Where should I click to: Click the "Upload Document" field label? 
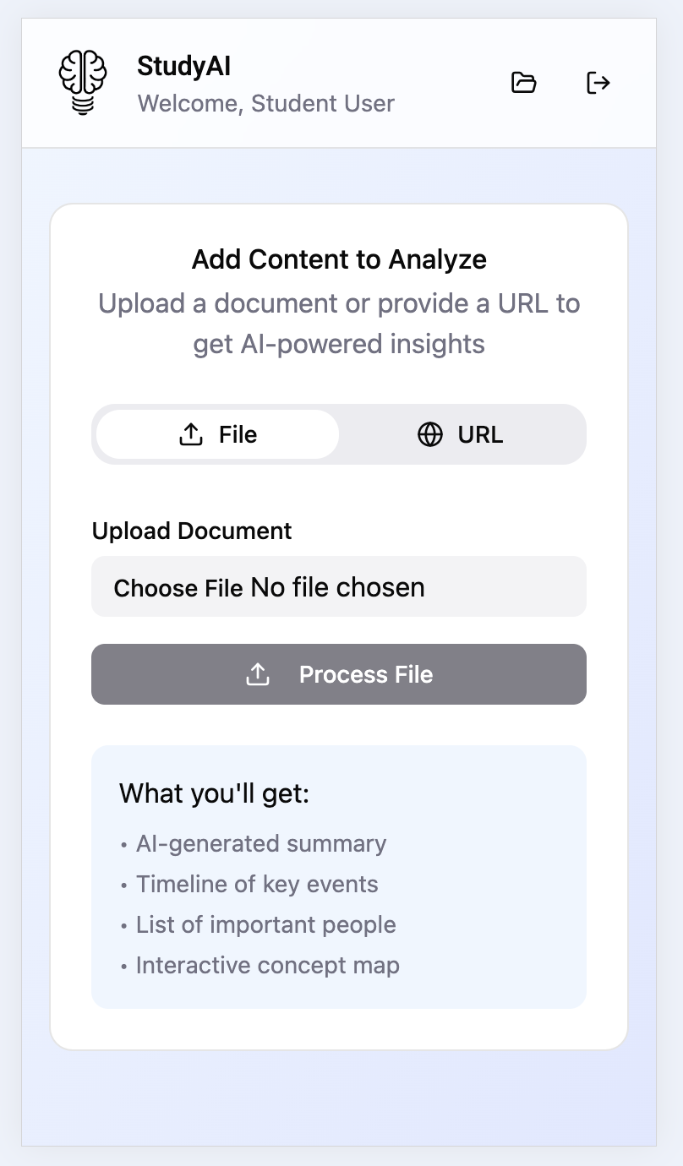point(192,531)
